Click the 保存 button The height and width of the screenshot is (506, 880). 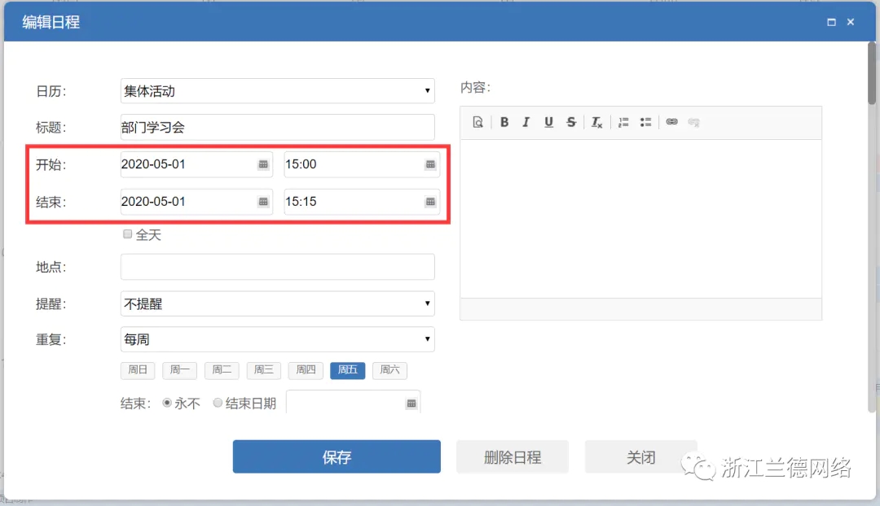click(337, 457)
